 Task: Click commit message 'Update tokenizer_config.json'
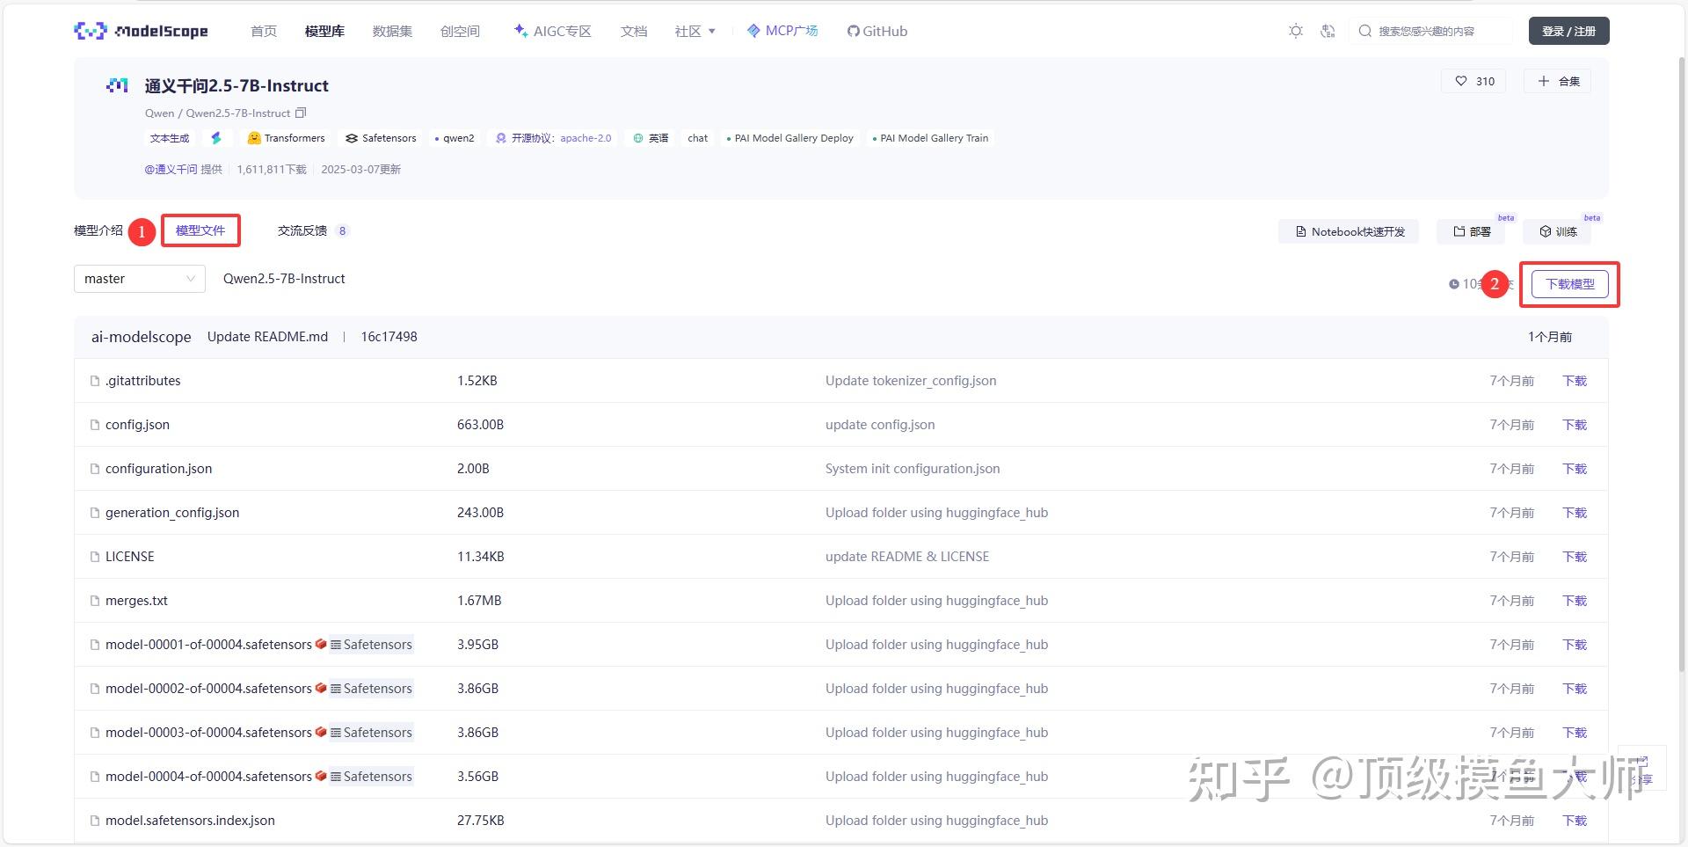pyautogui.click(x=911, y=381)
